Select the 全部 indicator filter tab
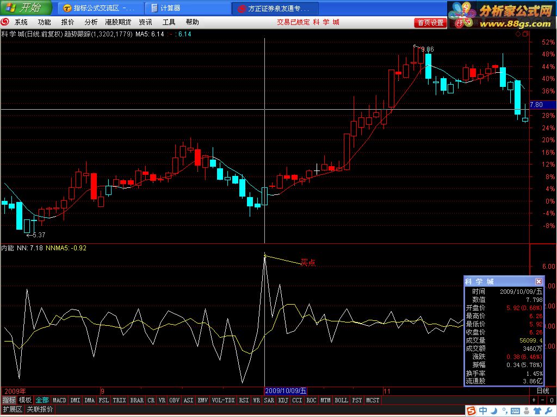The height and width of the screenshot is (417, 557). (x=42, y=400)
